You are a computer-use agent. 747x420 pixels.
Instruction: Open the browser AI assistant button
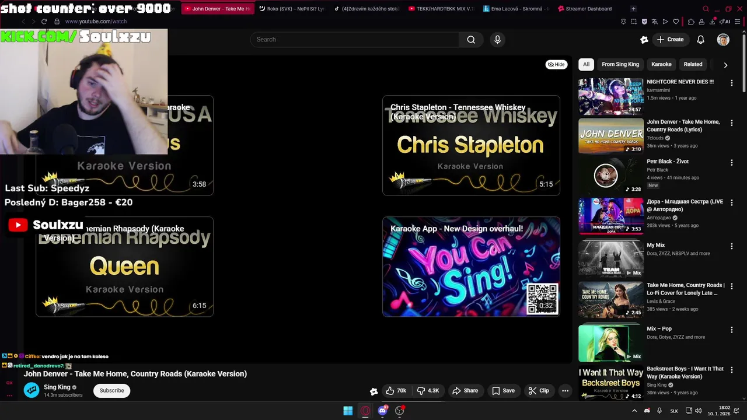(725, 22)
